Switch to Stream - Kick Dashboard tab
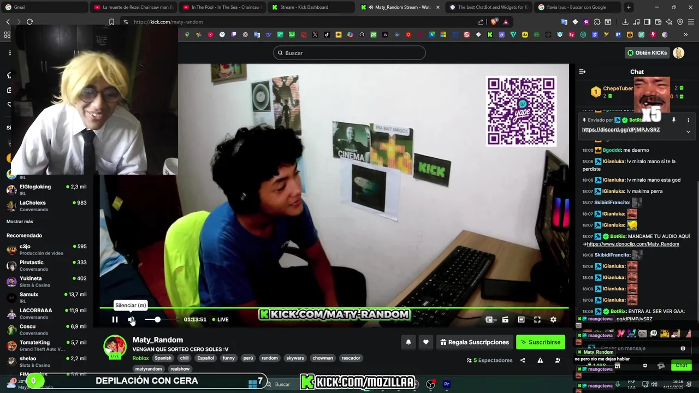 click(x=310, y=7)
